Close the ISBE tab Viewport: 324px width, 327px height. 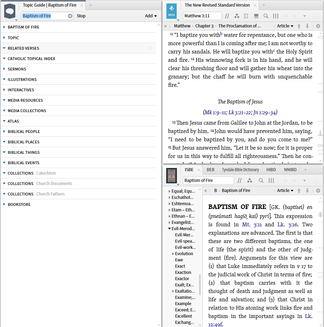click(x=199, y=170)
